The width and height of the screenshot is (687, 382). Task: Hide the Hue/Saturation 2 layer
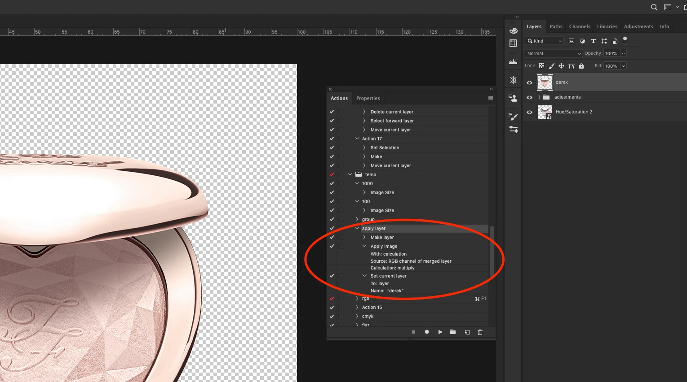[529, 112]
